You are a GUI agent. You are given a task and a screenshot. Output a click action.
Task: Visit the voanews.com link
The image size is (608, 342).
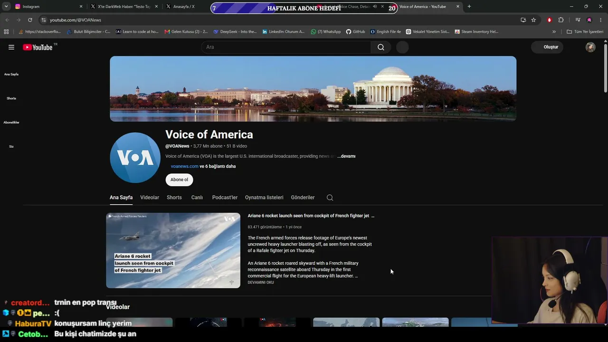tap(184, 166)
